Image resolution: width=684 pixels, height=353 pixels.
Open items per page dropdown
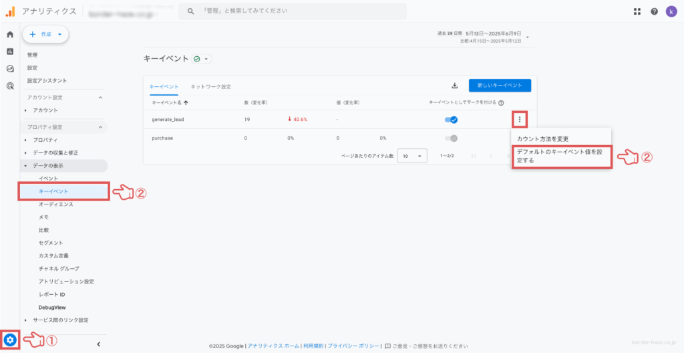pyautogui.click(x=412, y=156)
